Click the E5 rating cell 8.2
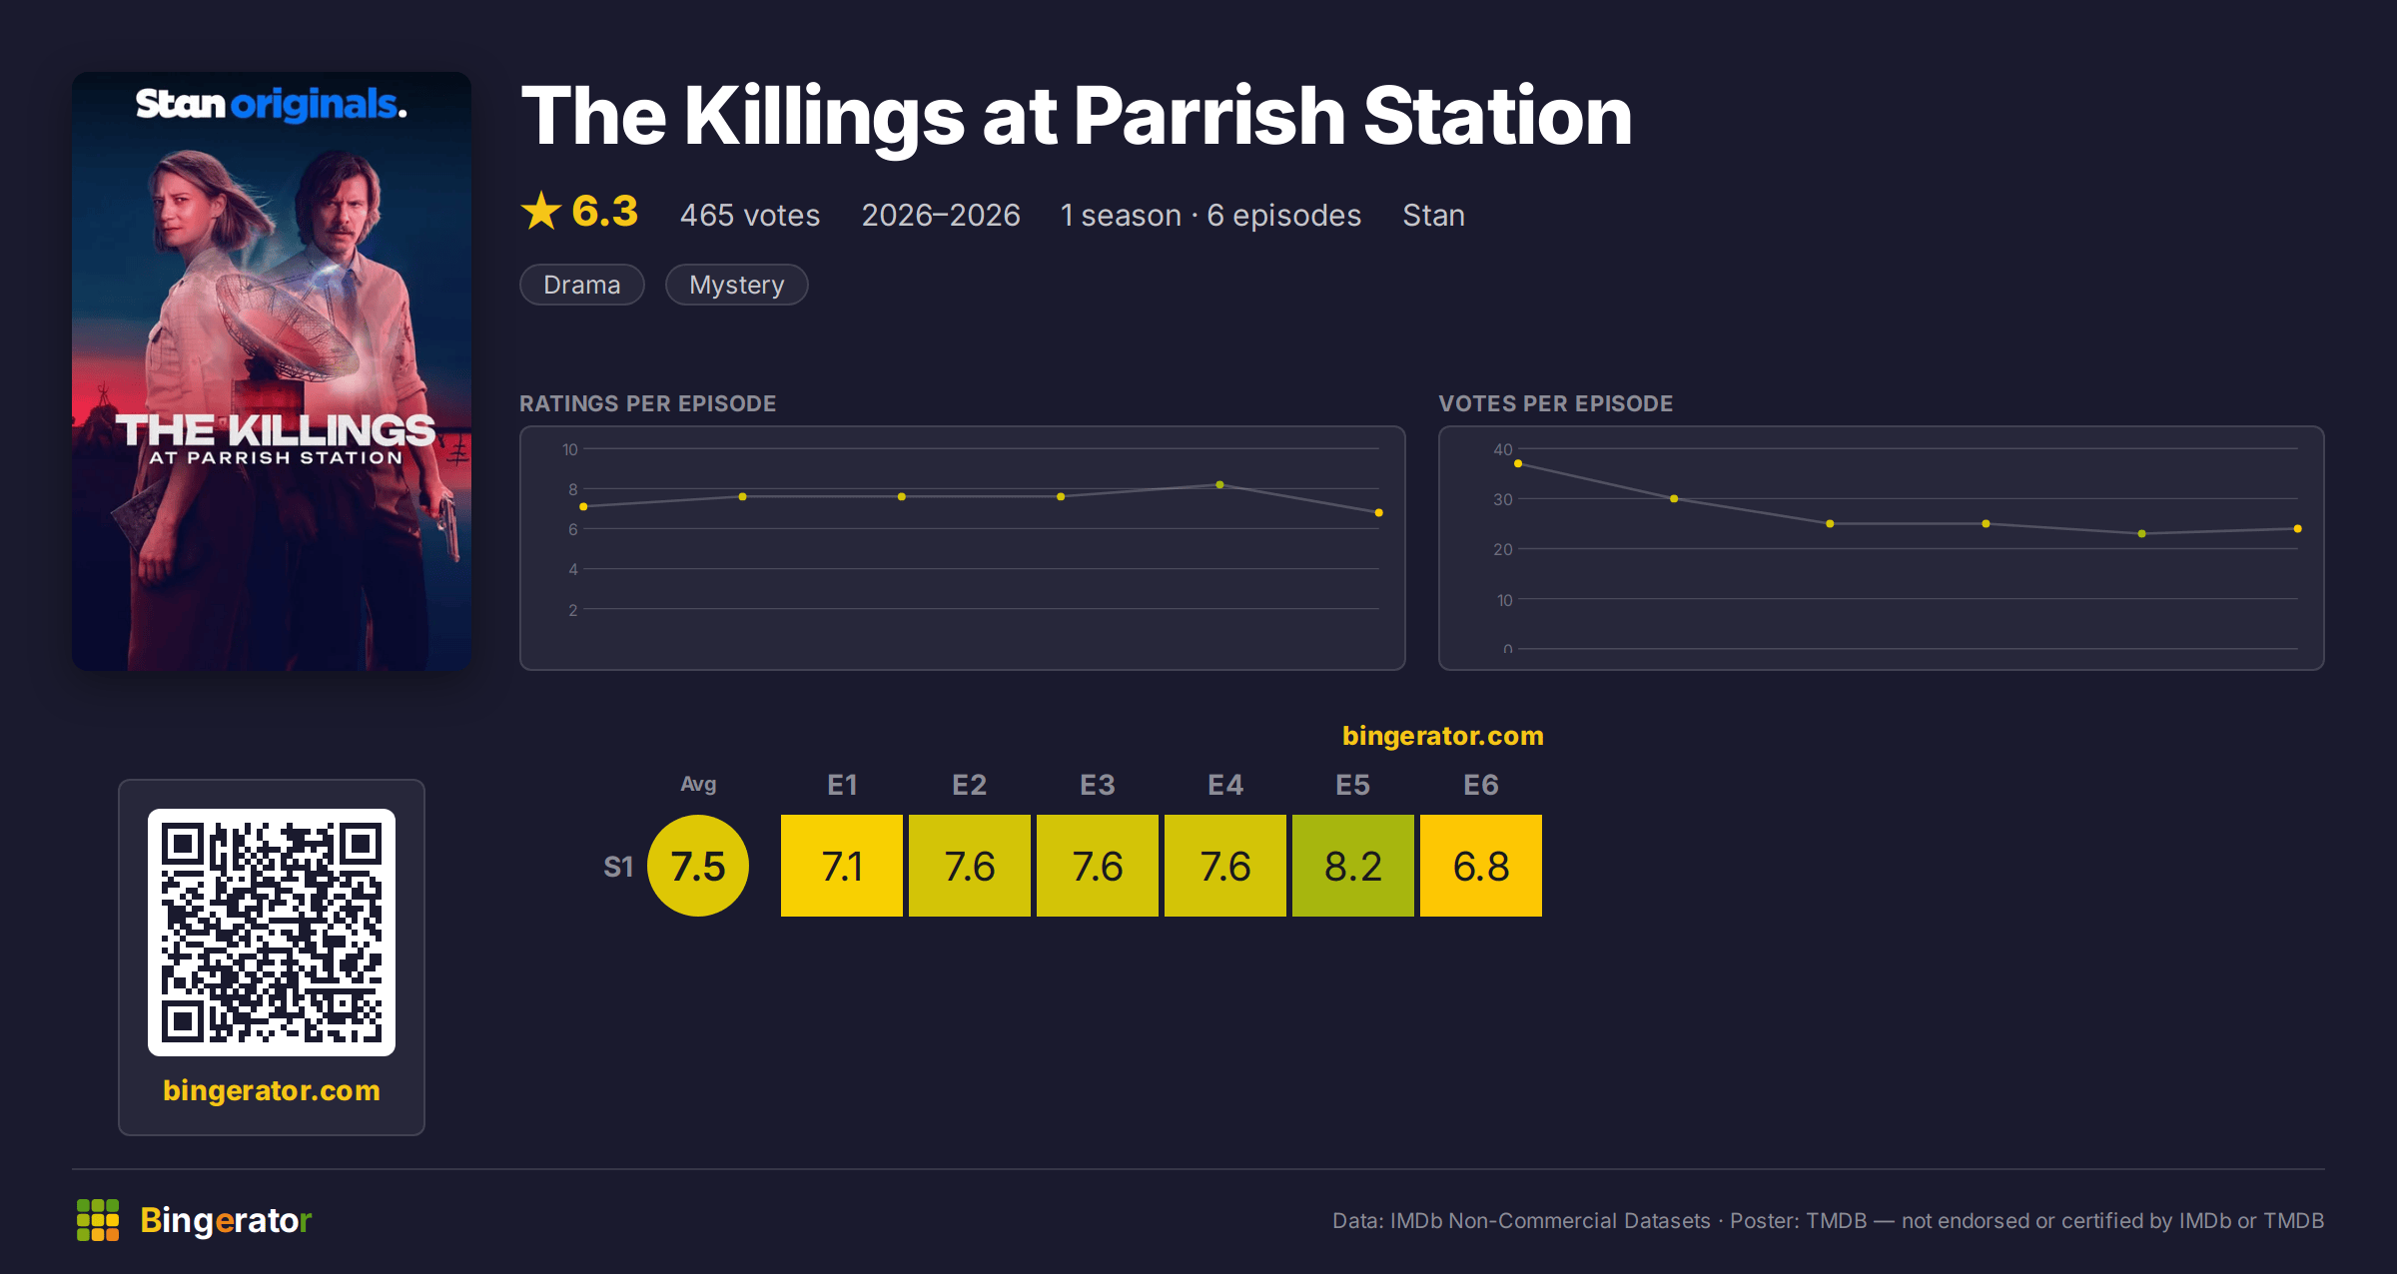Viewport: 2397px width, 1274px height. pyautogui.click(x=1353, y=866)
